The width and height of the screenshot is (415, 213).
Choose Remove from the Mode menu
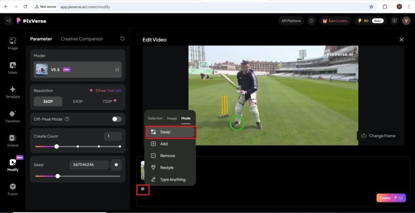[x=167, y=156]
